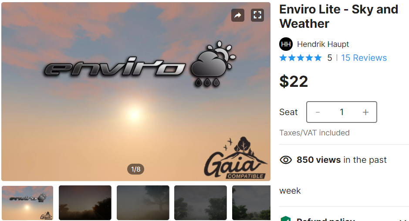409x221 pixels.
Task: Open Hendrik Haupt publisher page
Action: [323, 44]
